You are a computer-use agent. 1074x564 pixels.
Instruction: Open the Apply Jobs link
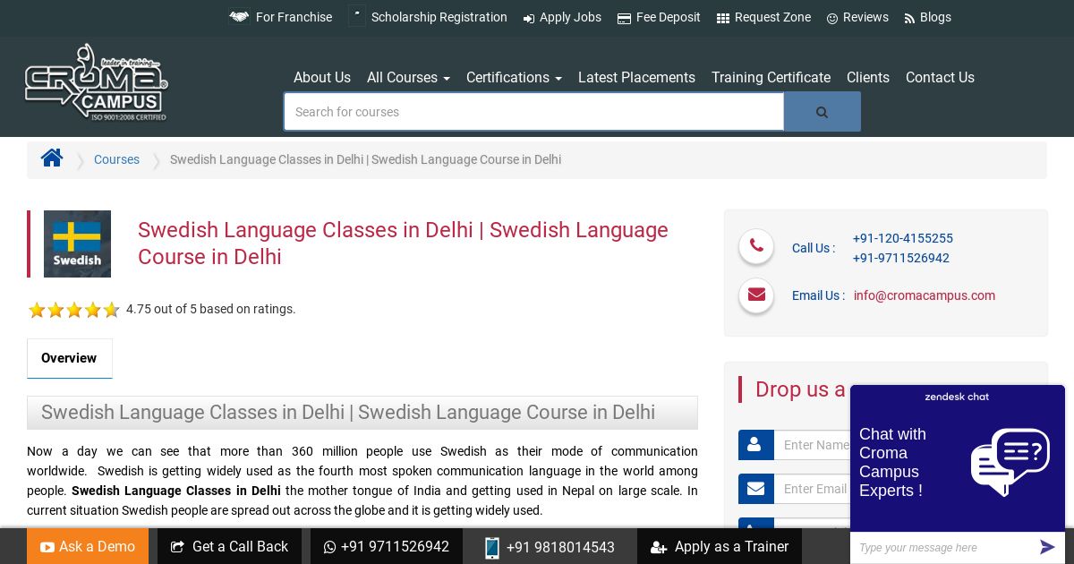570,17
